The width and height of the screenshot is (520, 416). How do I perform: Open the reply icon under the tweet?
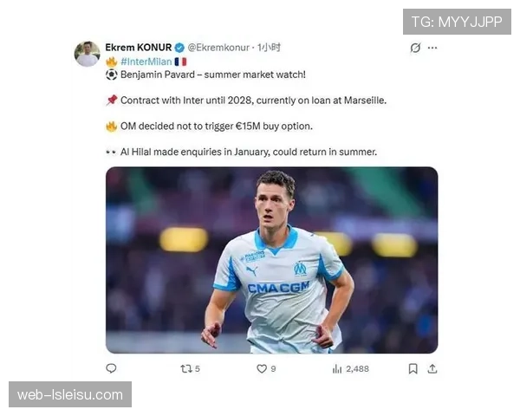(x=111, y=368)
